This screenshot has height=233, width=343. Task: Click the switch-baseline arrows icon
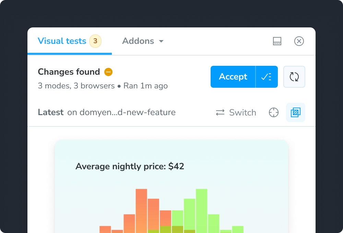pyautogui.click(x=220, y=112)
